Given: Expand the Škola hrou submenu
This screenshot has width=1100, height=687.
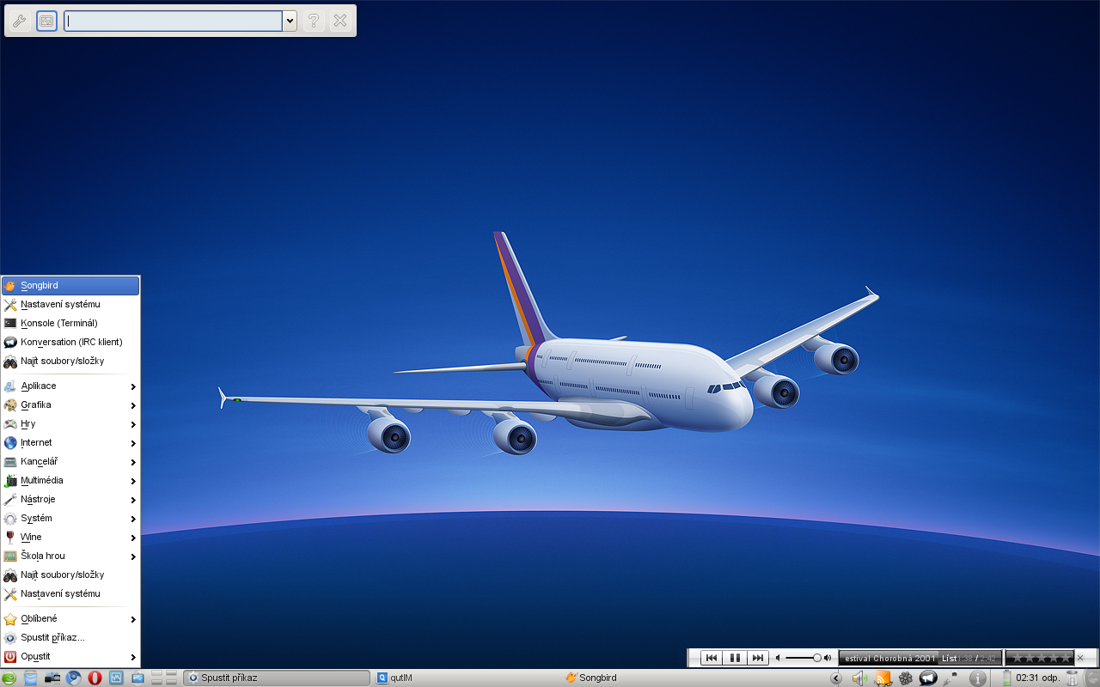Looking at the screenshot, I should [70, 556].
